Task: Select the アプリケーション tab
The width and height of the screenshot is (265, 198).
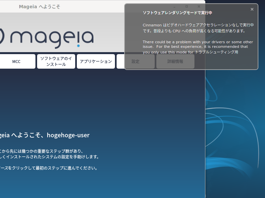Action: tap(96, 61)
